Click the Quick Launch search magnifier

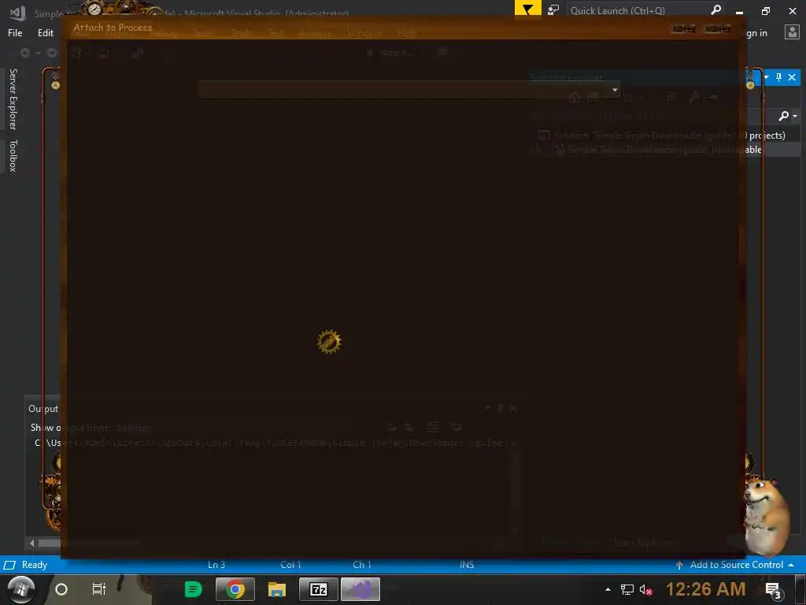click(715, 10)
